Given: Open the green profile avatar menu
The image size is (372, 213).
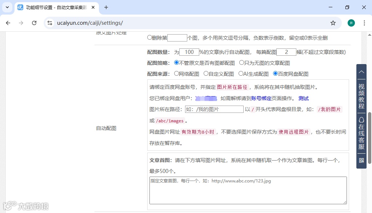Looking at the screenshot, I should [x=351, y=23].
